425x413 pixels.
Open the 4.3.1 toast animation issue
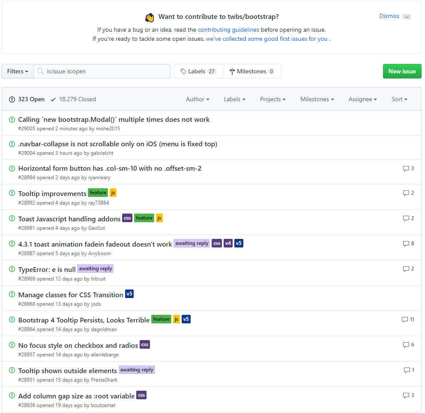point(95,244)
